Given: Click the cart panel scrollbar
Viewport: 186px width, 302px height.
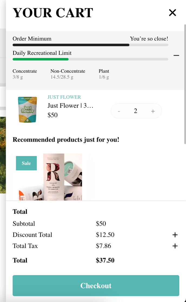Looking at the screenshot, I should [x=185, y=85].
